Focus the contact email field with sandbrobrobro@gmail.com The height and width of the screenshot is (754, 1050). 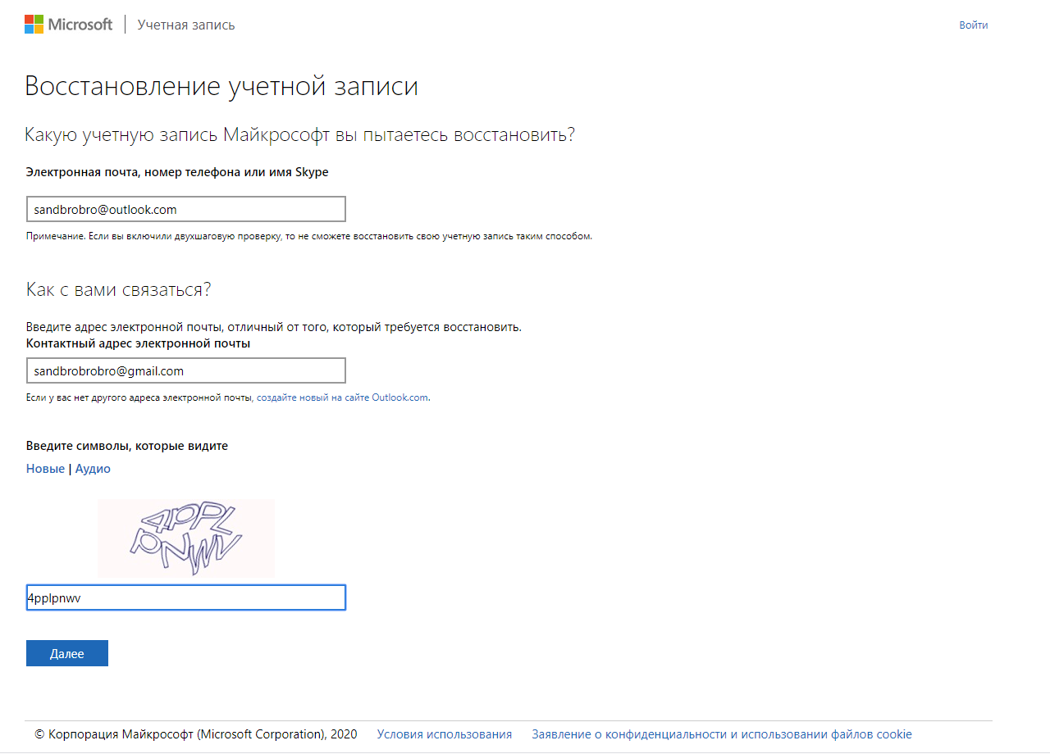click(185, 370)
